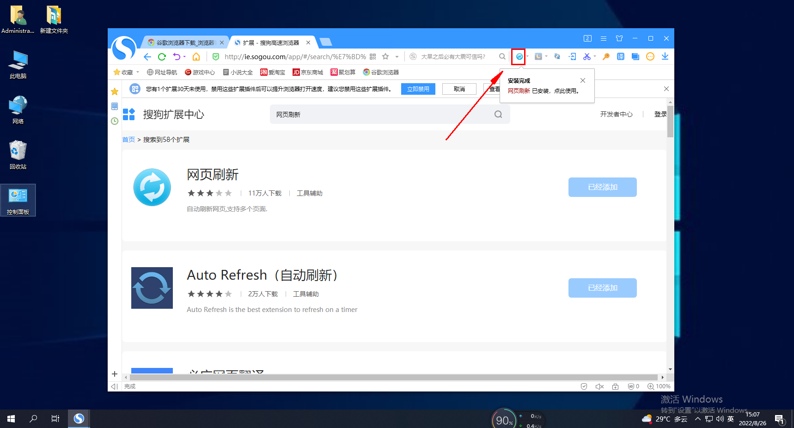Click the 取消 button in notice bar
794x428 pixels.
coord(459,89)
